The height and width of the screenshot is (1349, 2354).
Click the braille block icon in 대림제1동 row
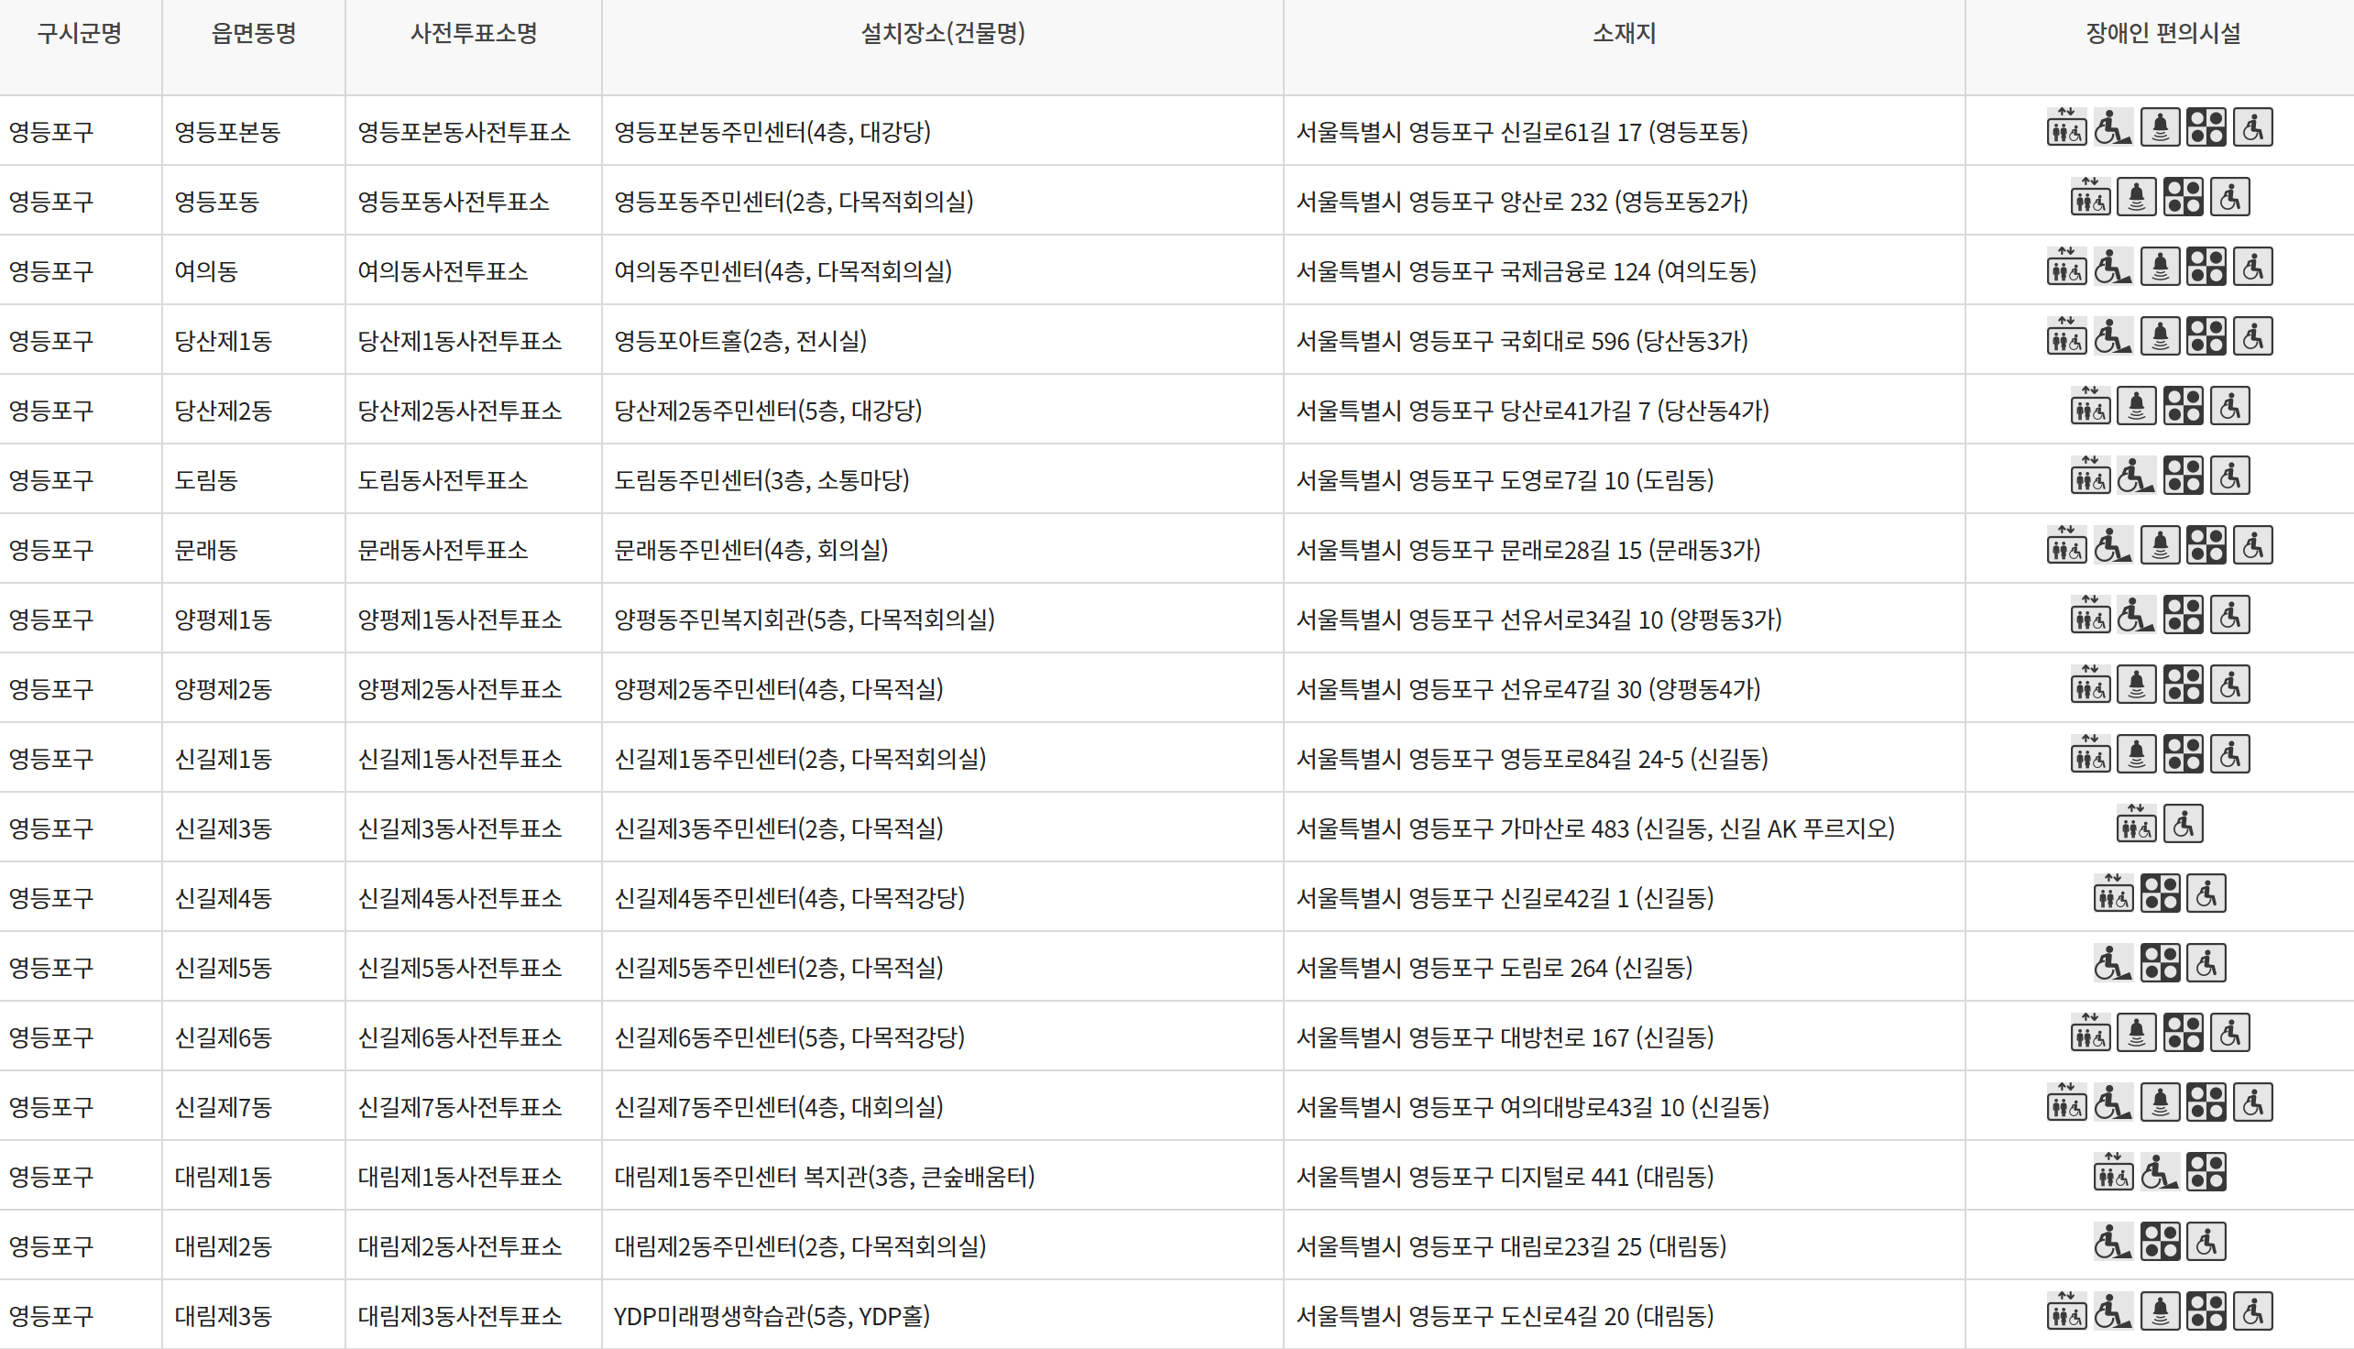2206,1173
